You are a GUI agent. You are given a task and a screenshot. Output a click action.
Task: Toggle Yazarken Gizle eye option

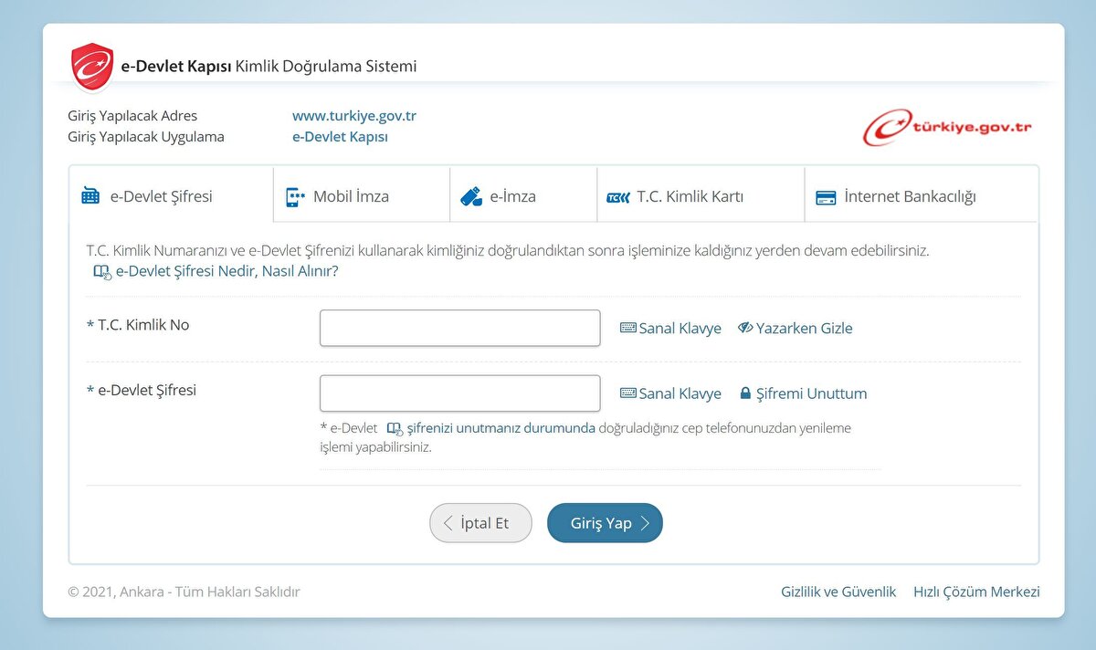795,328
